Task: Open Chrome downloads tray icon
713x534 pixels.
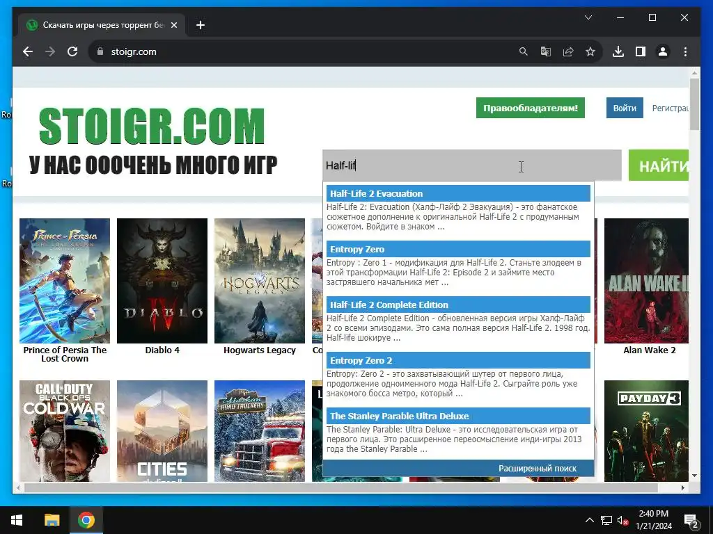Action: pos(618,51)
